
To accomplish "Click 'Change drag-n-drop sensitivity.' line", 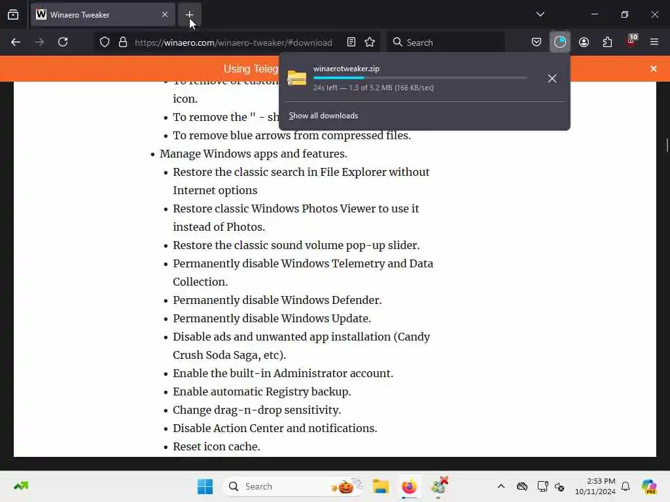I will pyautogui.click(x=256, y=410).
